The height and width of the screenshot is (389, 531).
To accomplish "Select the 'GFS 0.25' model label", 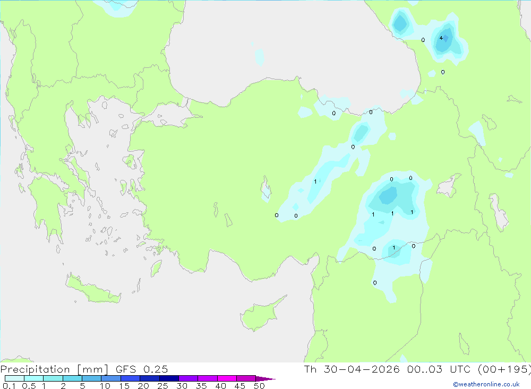I will pyautogui.click(x=142, y=369).
